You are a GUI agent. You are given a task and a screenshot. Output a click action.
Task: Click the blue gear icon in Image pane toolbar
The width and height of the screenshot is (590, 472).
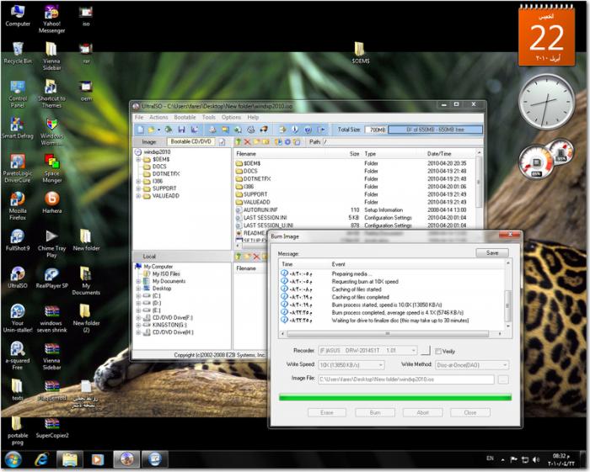tap(288, 142)
